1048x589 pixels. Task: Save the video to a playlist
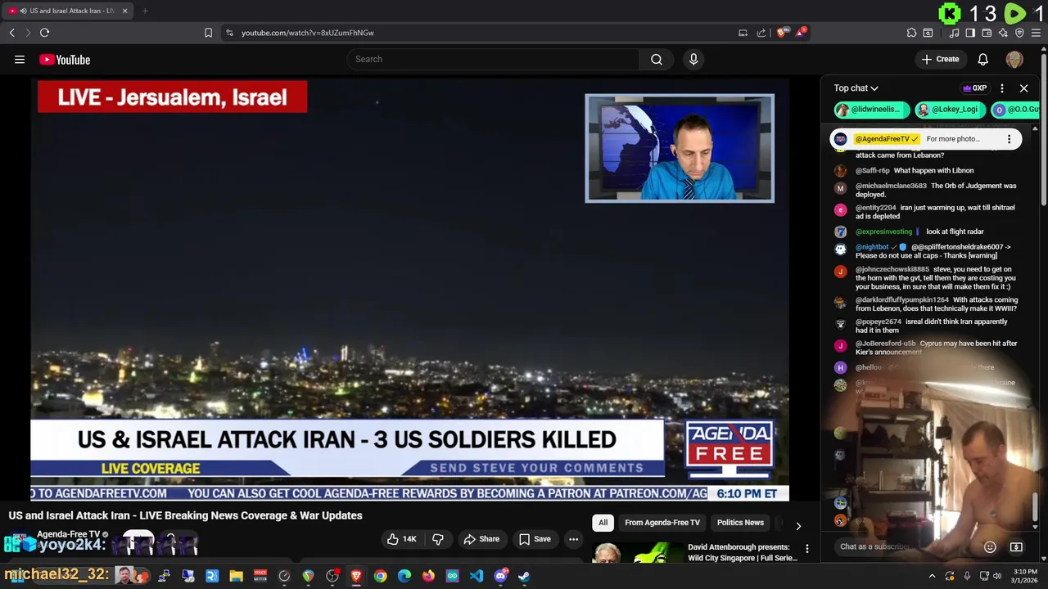tap(535, 539)
